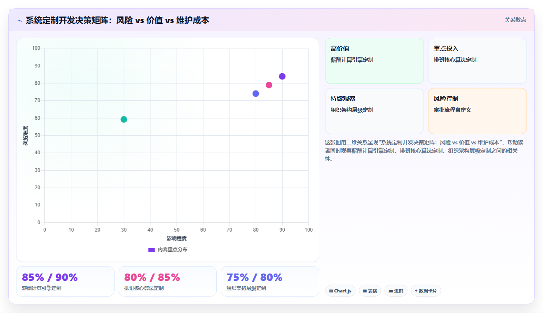
Task: Select the 80% / 85% stat card
Action: point(168,281)
